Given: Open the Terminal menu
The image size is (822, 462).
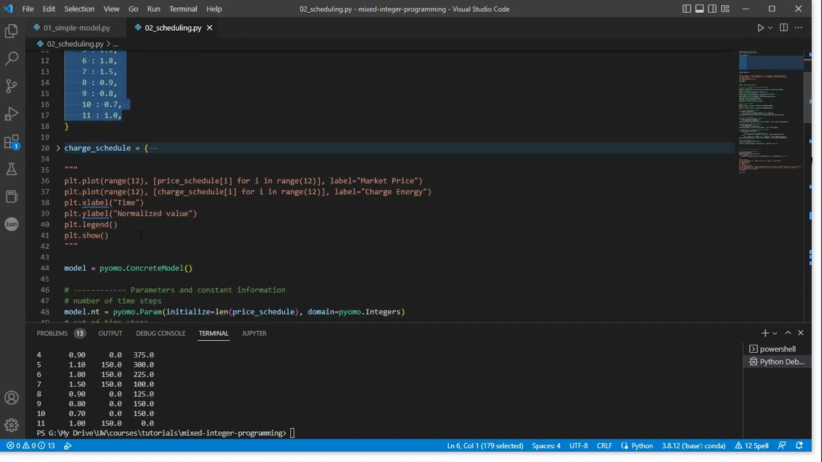Looking at the screenshot, I should coord(183,9).
